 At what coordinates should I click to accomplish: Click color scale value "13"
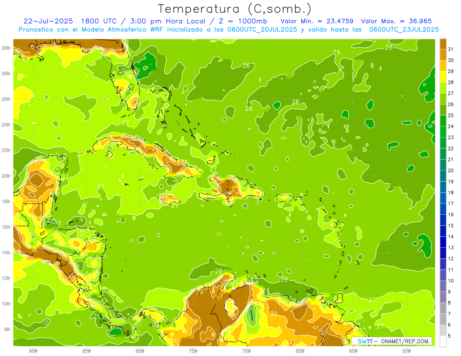click(451, 247)
